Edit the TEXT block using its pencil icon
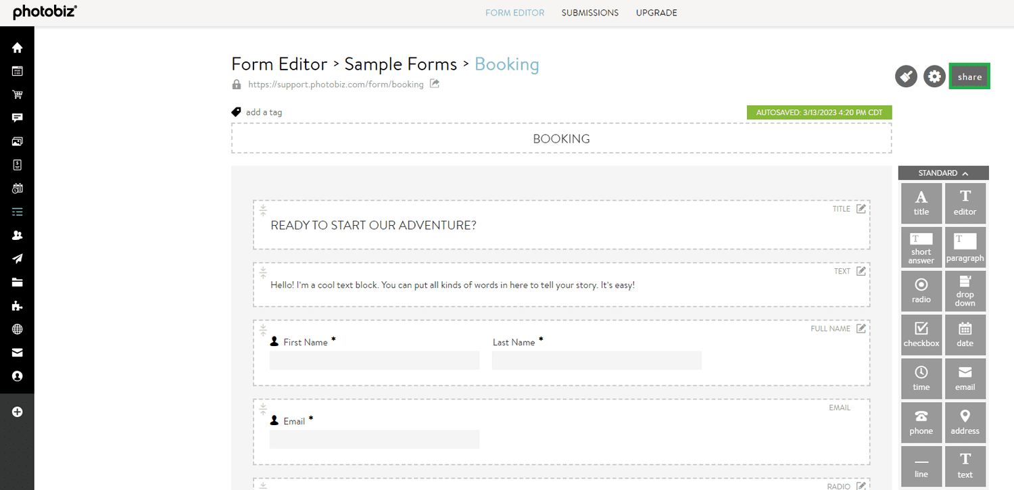The height and width of the screenshot is (490, 1014). [861, 271]
